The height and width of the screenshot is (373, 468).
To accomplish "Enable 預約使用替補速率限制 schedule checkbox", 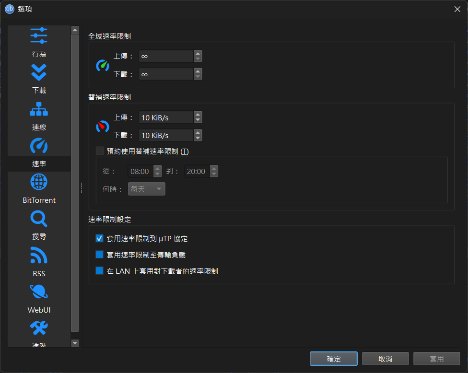I will [100, 151].
